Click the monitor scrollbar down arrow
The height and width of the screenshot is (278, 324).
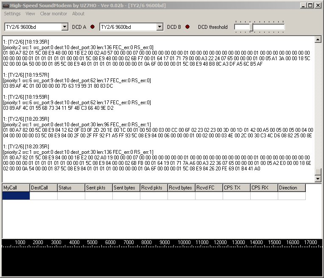(318, 178)
